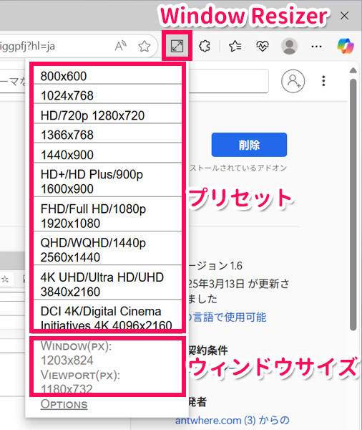Open the Options link in popup
Screen dimensions: 362x430
tap(64, 404)
